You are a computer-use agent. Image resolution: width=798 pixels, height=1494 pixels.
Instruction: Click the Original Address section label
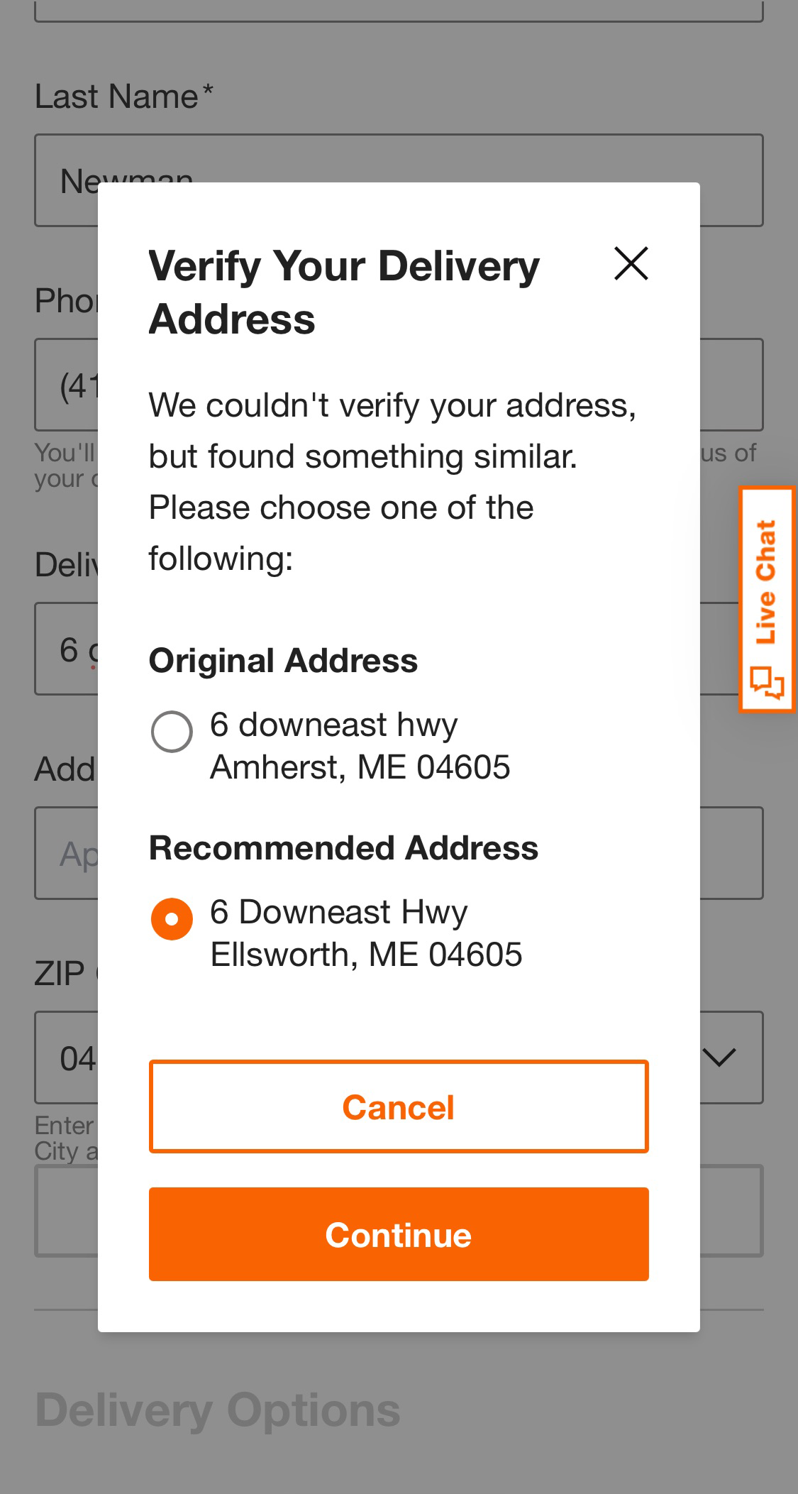pyautogui.click(x=283, y=660)
